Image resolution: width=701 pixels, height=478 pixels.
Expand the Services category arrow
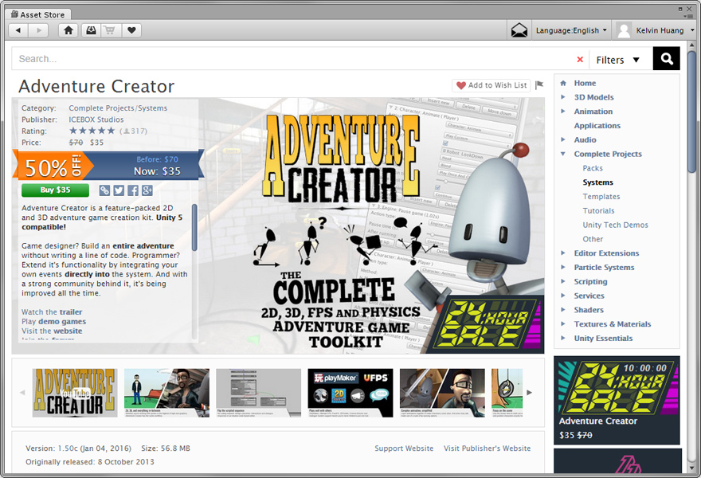tap(563, 296)
